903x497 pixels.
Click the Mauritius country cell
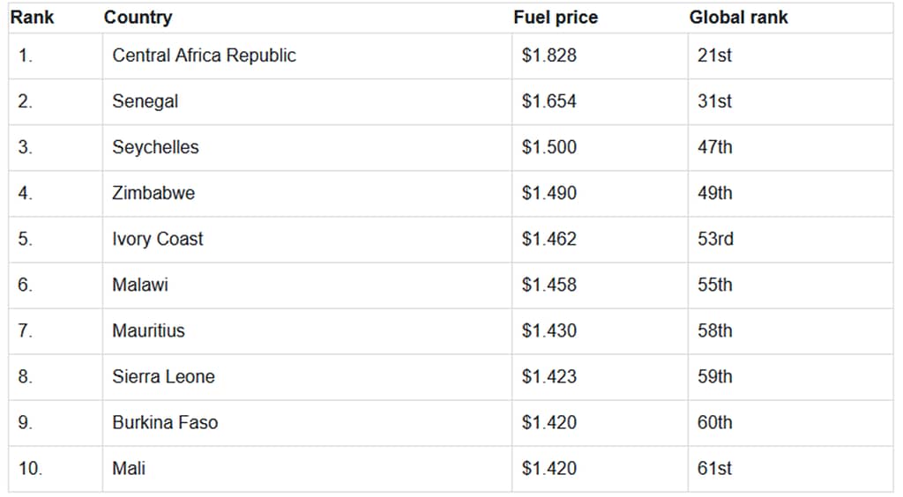tap(148, 330)
